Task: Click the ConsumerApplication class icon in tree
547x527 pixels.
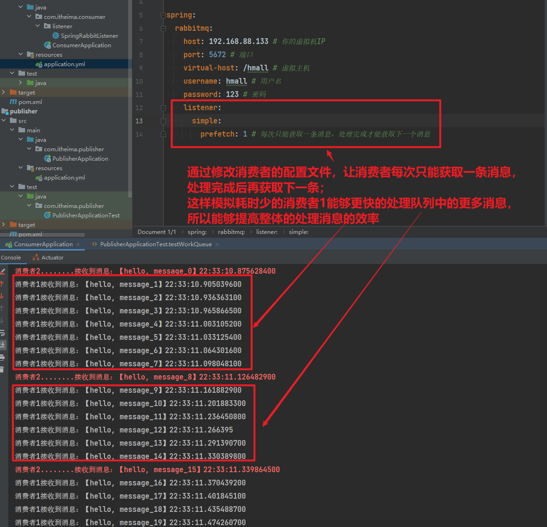Action: coord(47,45)
